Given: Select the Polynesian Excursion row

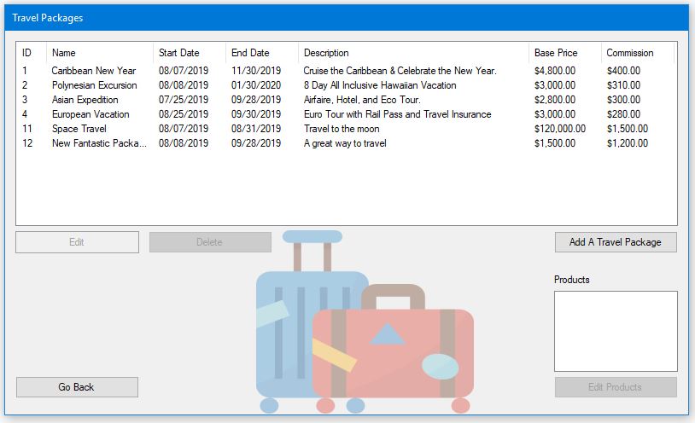Looking at the screenshot, I should coord(93,85).
